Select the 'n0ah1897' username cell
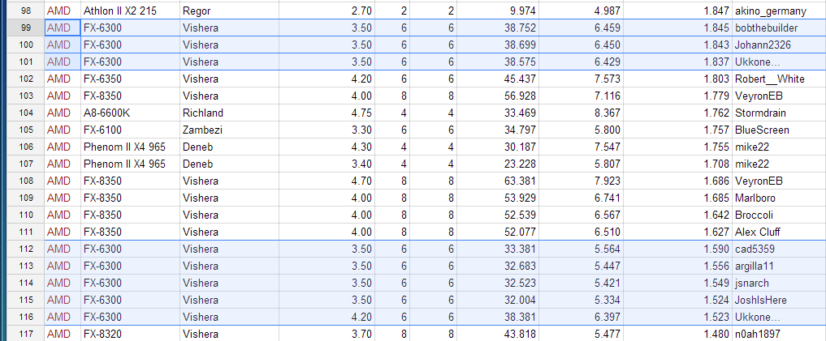The image size is (826, 341). pos(779,334)
